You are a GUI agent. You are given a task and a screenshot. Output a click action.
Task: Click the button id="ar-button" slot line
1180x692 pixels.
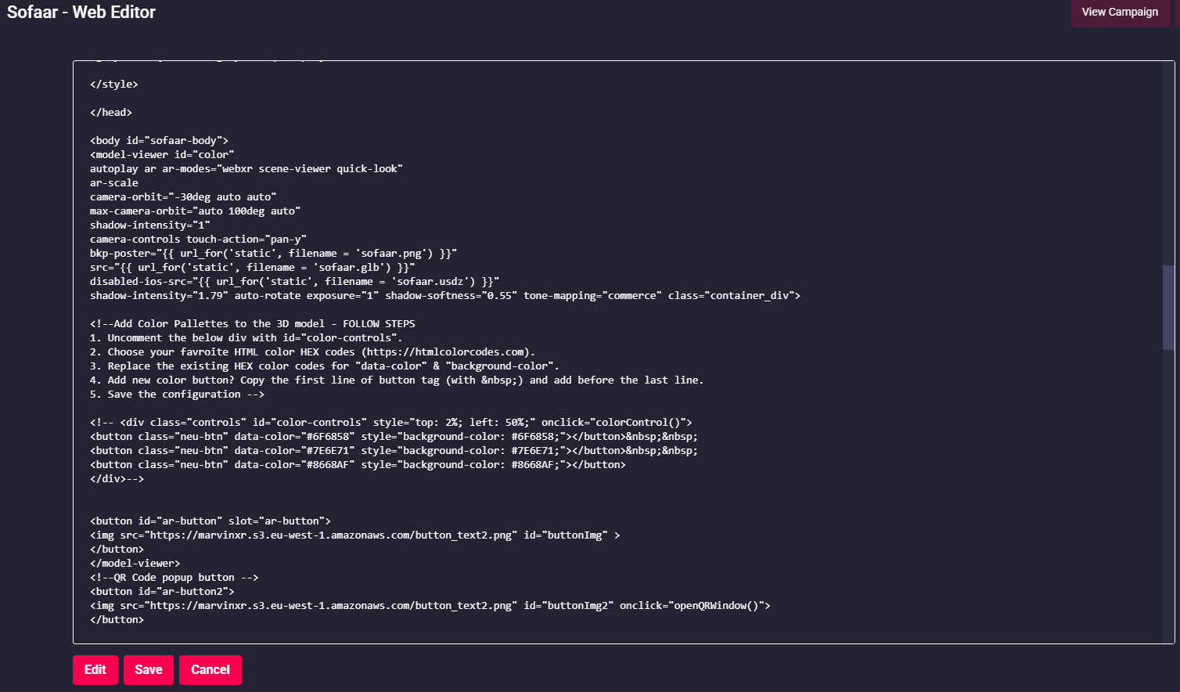pos(210,521)
